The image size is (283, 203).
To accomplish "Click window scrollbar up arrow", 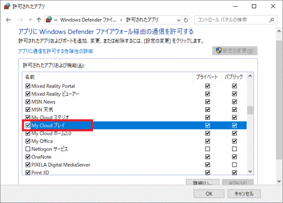I will pos(279,31).
